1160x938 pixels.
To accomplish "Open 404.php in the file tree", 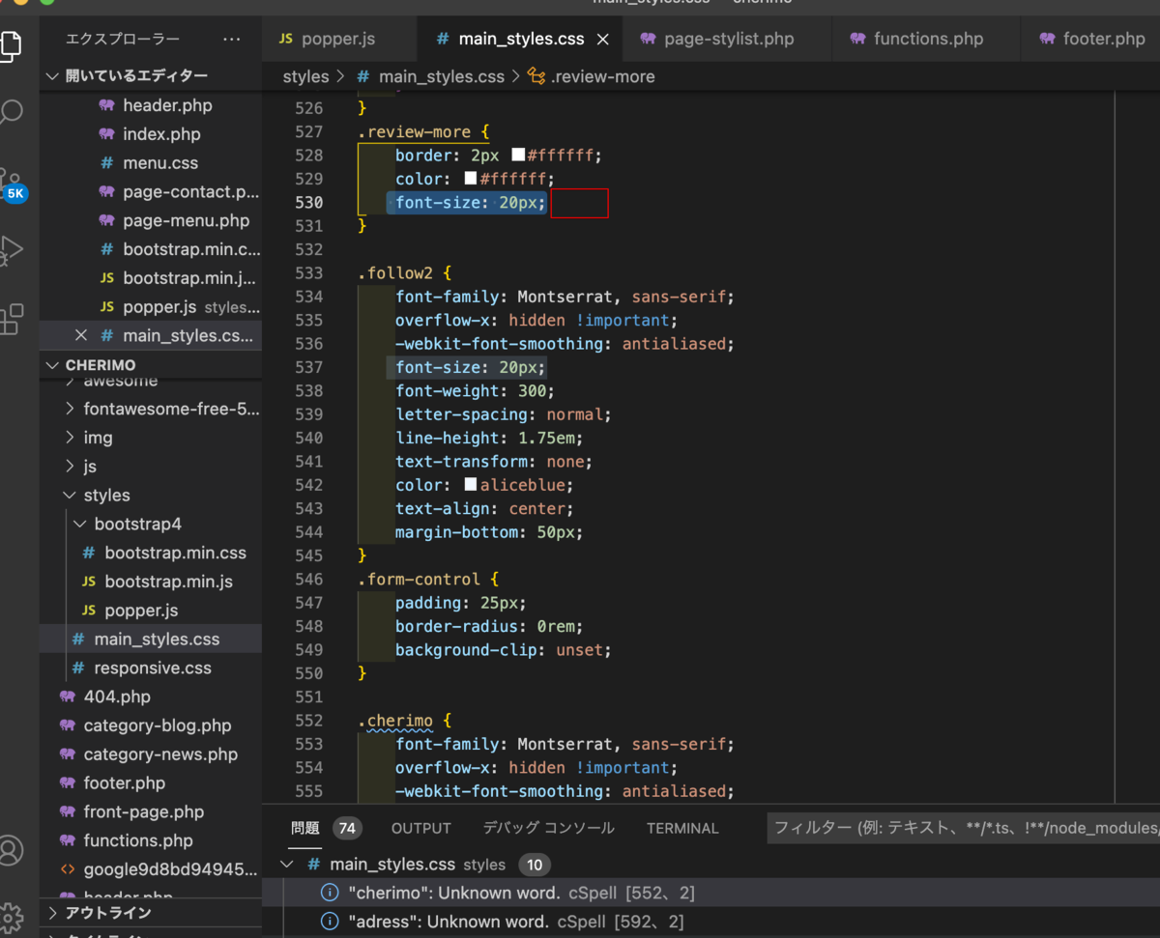I will tap(117, 697).
